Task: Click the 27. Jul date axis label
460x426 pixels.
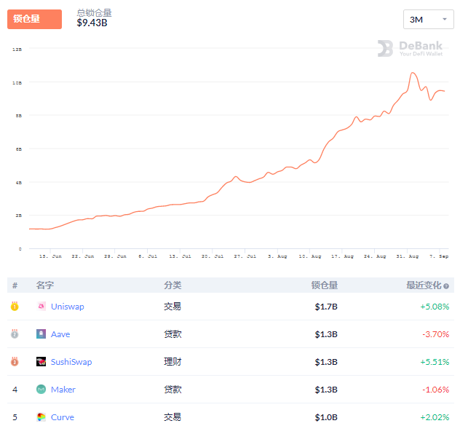Action: pyautogui.click(x=245, y=256)
